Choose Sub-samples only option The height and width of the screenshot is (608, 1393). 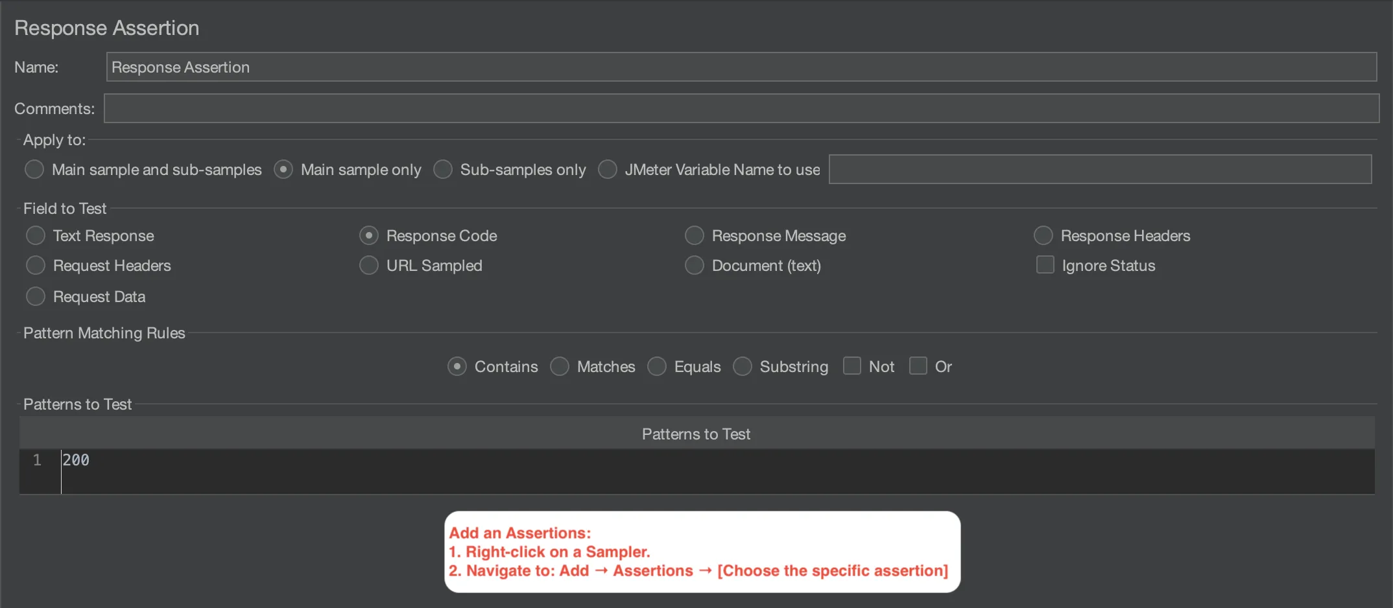[x=443, y=170]
